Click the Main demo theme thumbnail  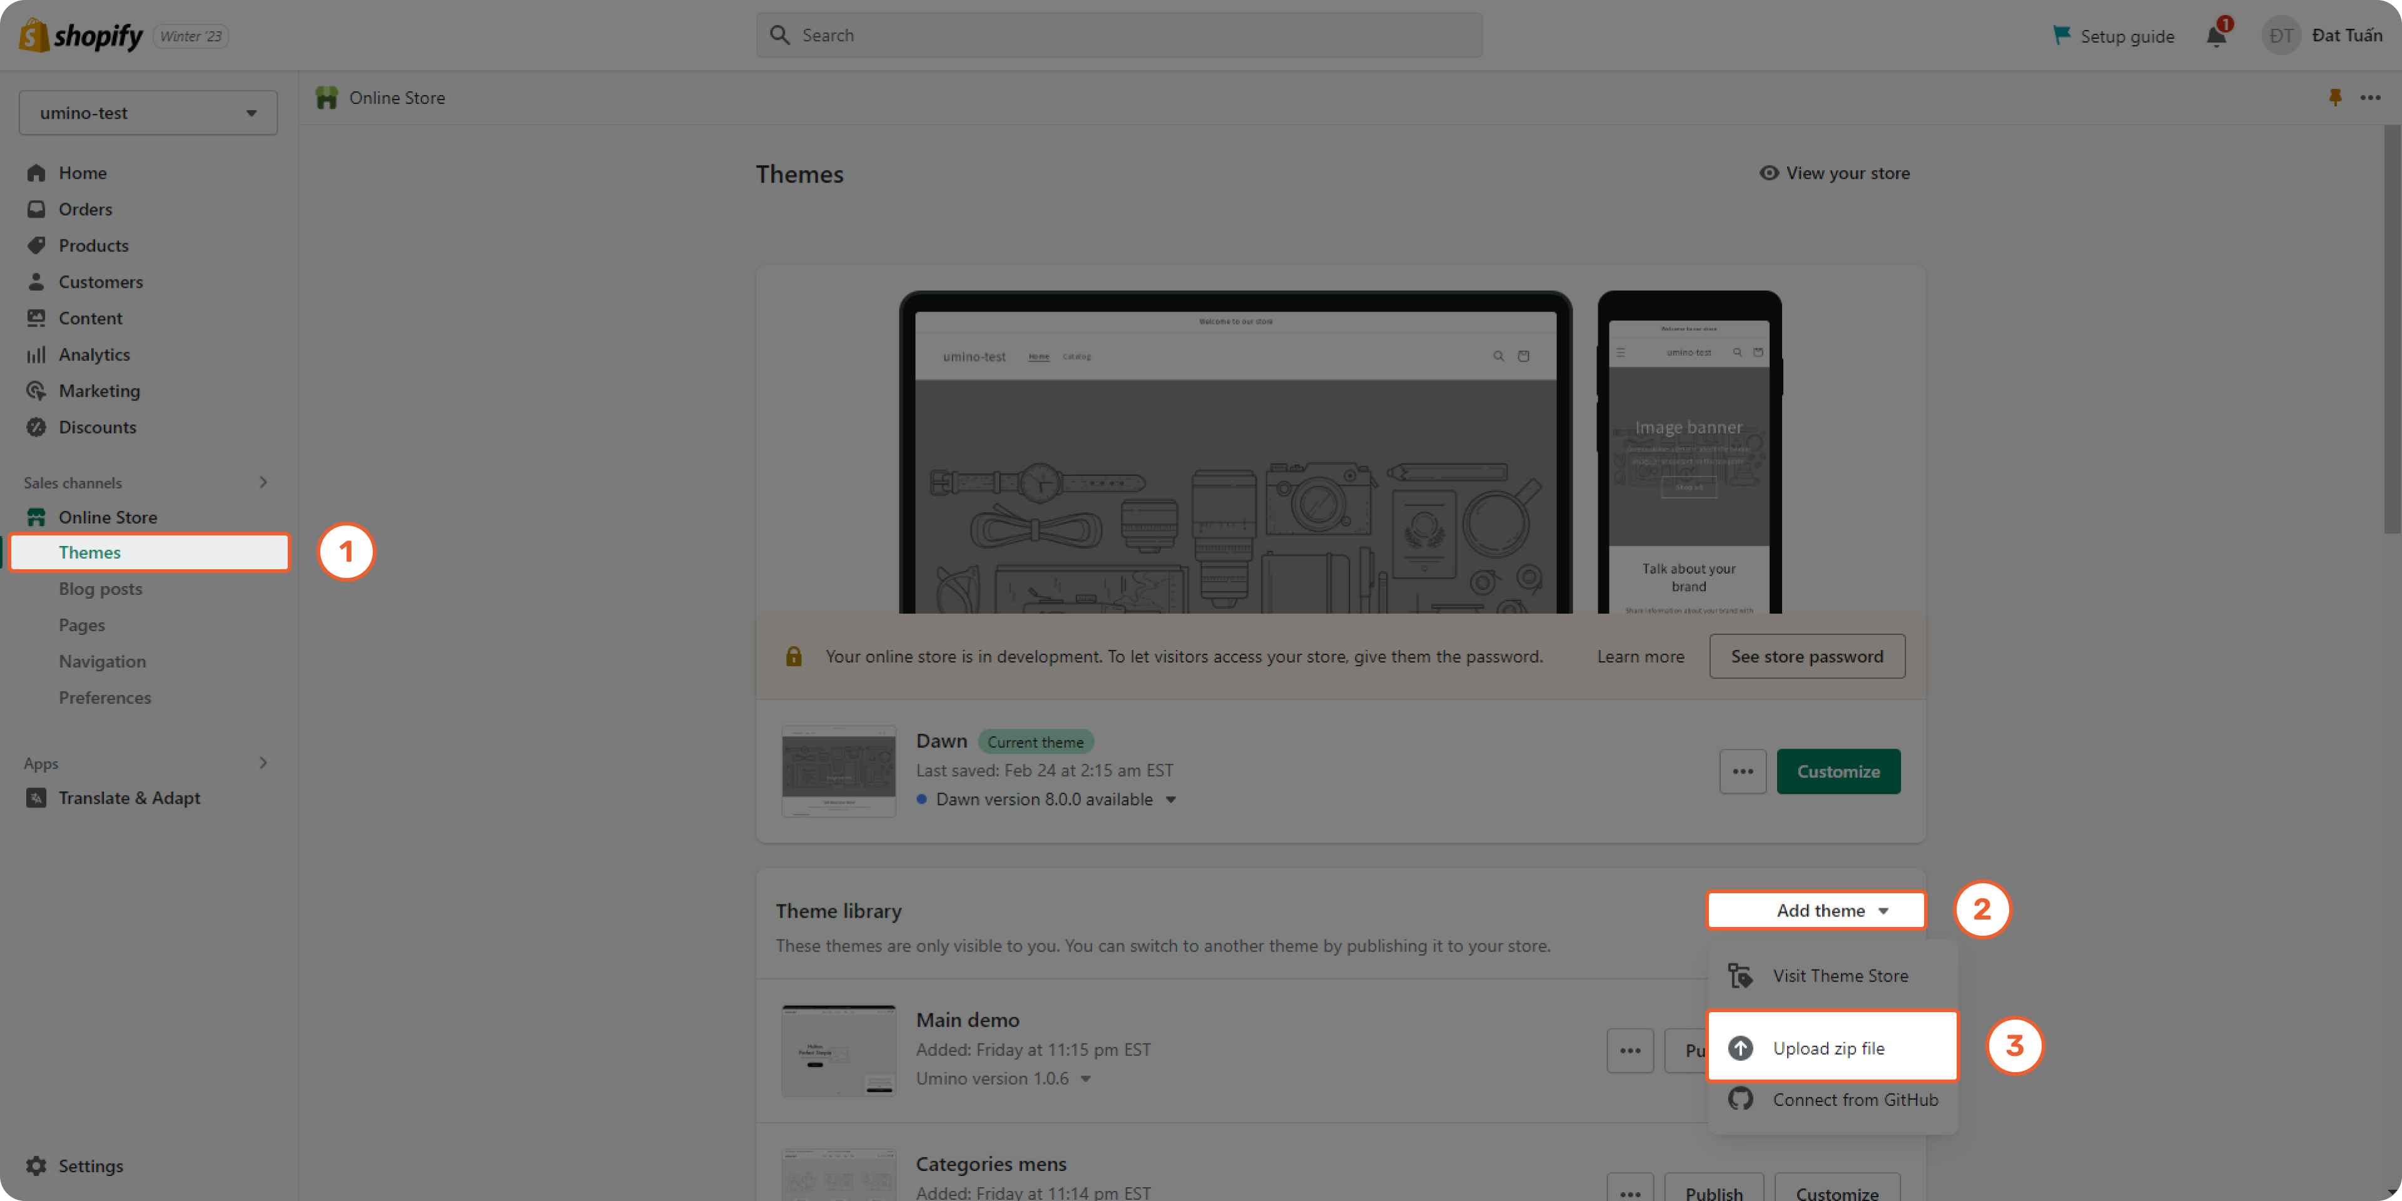coord(838,1050)
